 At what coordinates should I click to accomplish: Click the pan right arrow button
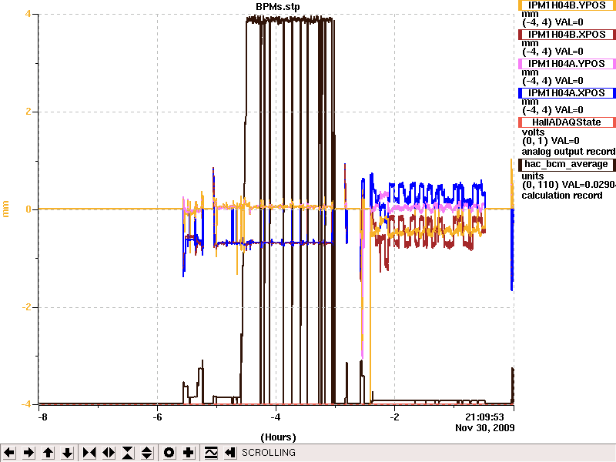click(28, 453)
